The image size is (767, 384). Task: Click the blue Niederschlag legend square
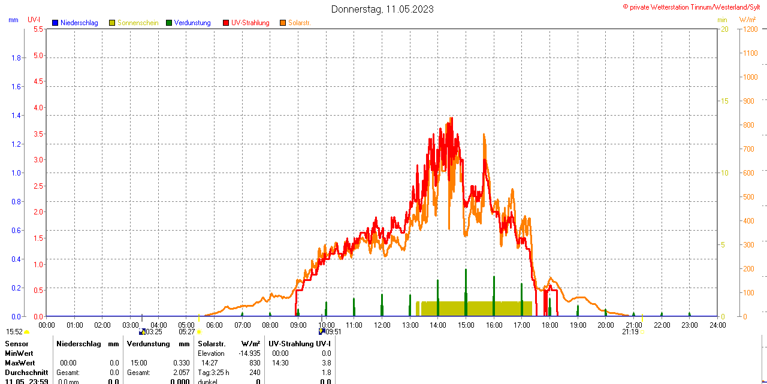click(55, 23)
